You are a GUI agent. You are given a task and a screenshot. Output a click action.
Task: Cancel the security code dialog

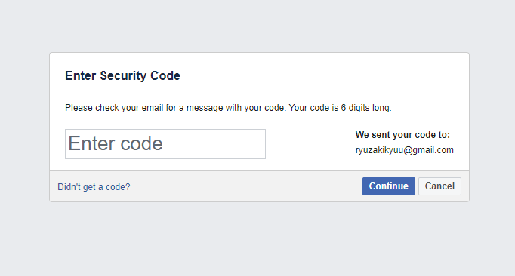[439, 186]
